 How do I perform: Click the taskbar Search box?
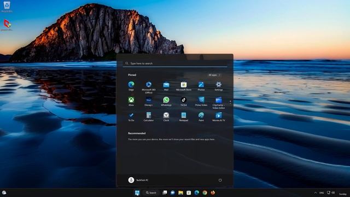click(151, 193)
